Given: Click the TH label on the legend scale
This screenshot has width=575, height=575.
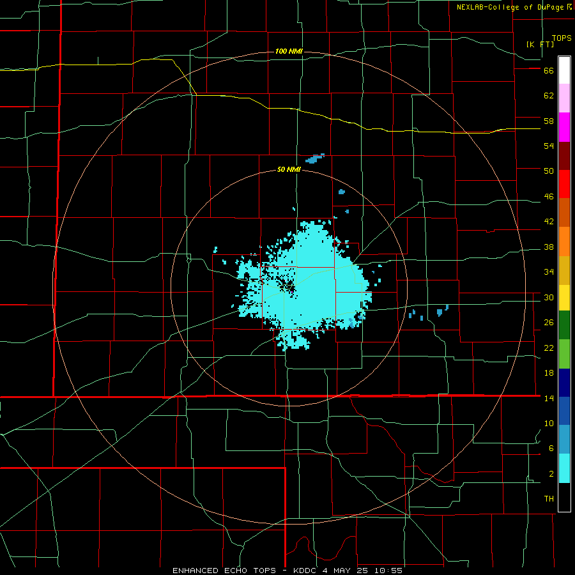Looking at the screenshot, I should 549,499.
